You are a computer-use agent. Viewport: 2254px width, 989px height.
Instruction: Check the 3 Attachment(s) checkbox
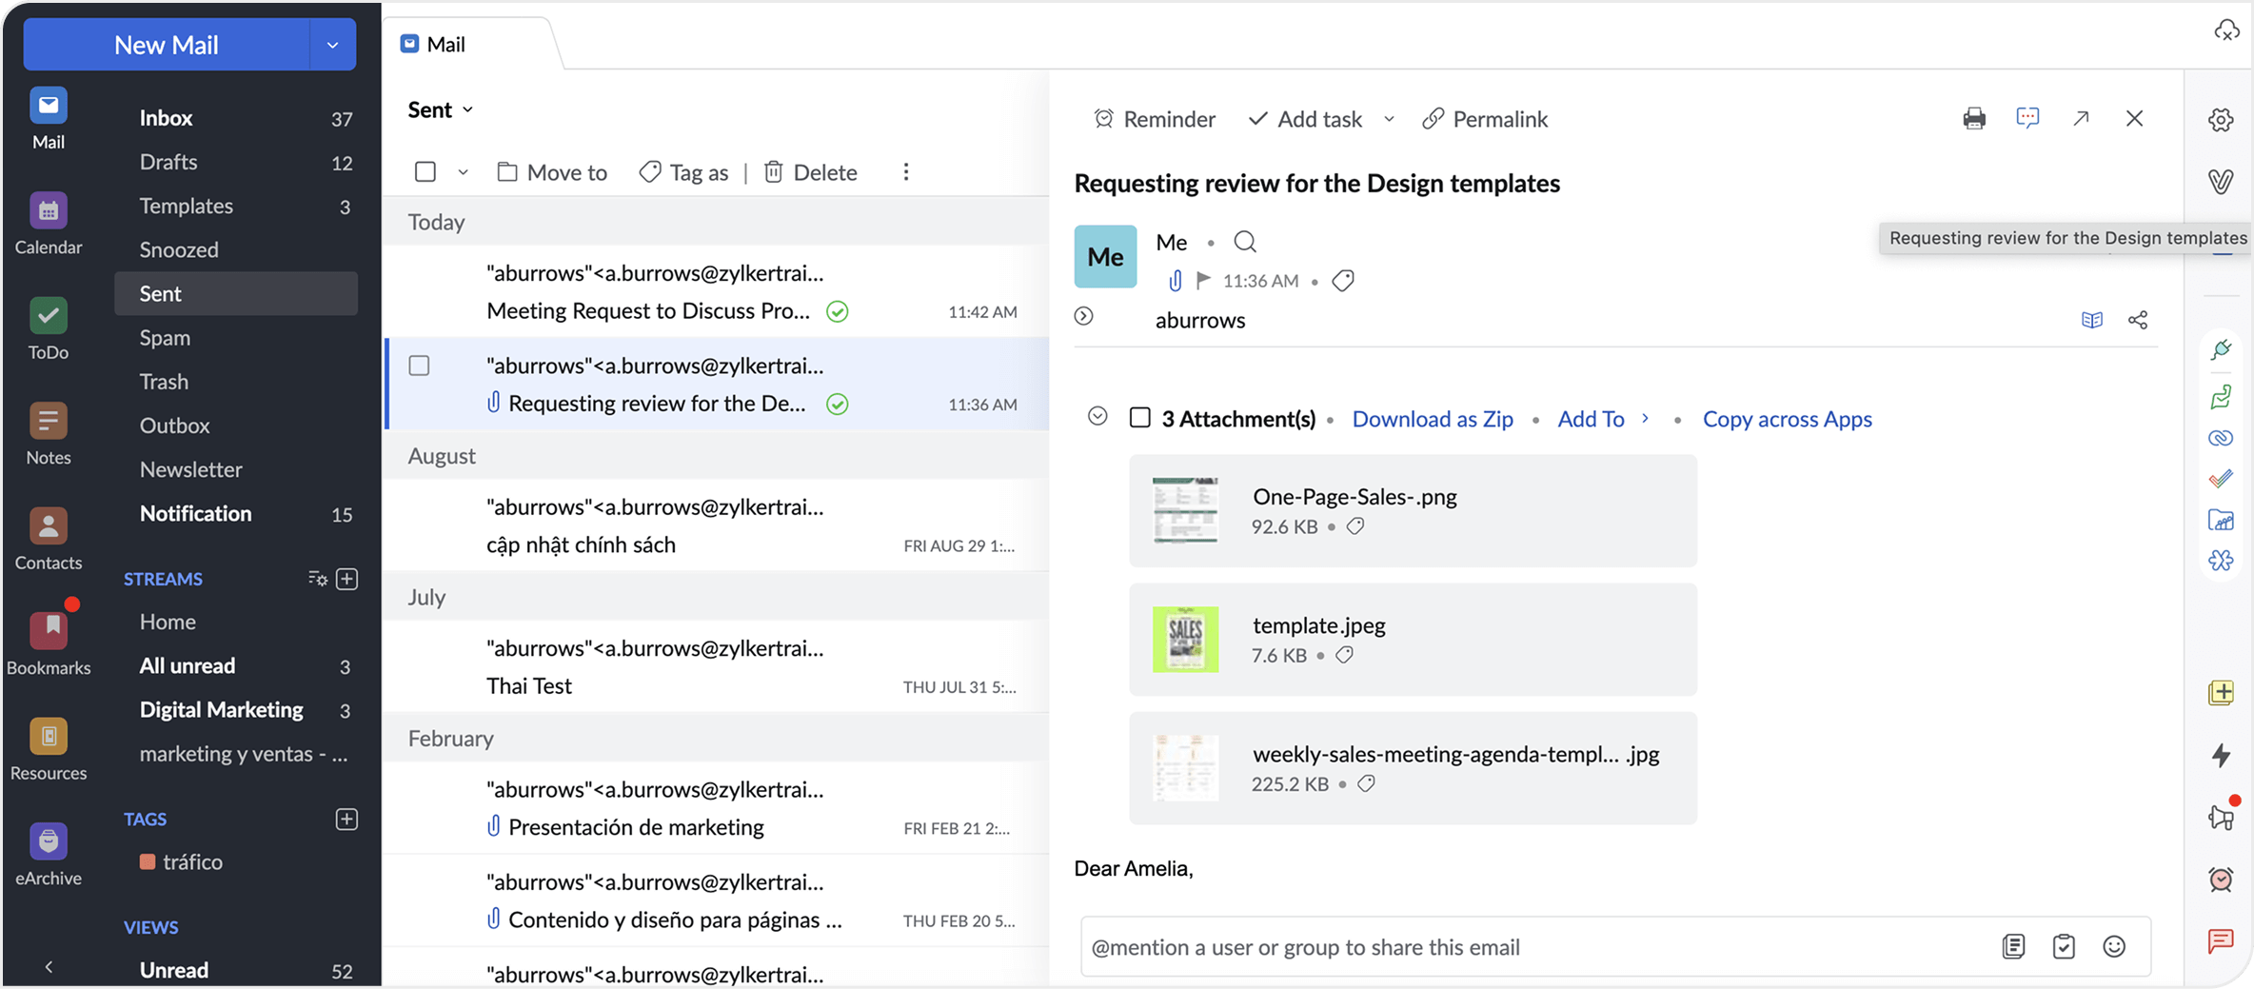[x=1139, y=418]
